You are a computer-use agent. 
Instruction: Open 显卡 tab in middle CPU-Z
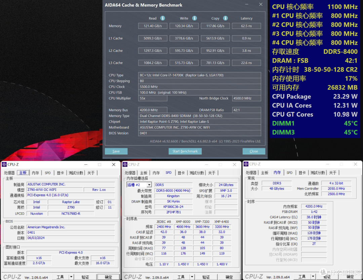tap(181, 173)
